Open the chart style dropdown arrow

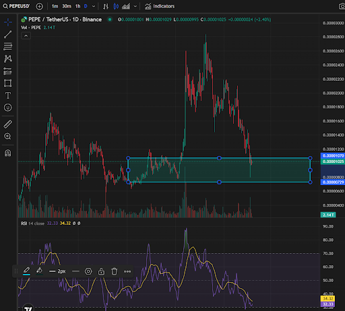click(135, 6)
